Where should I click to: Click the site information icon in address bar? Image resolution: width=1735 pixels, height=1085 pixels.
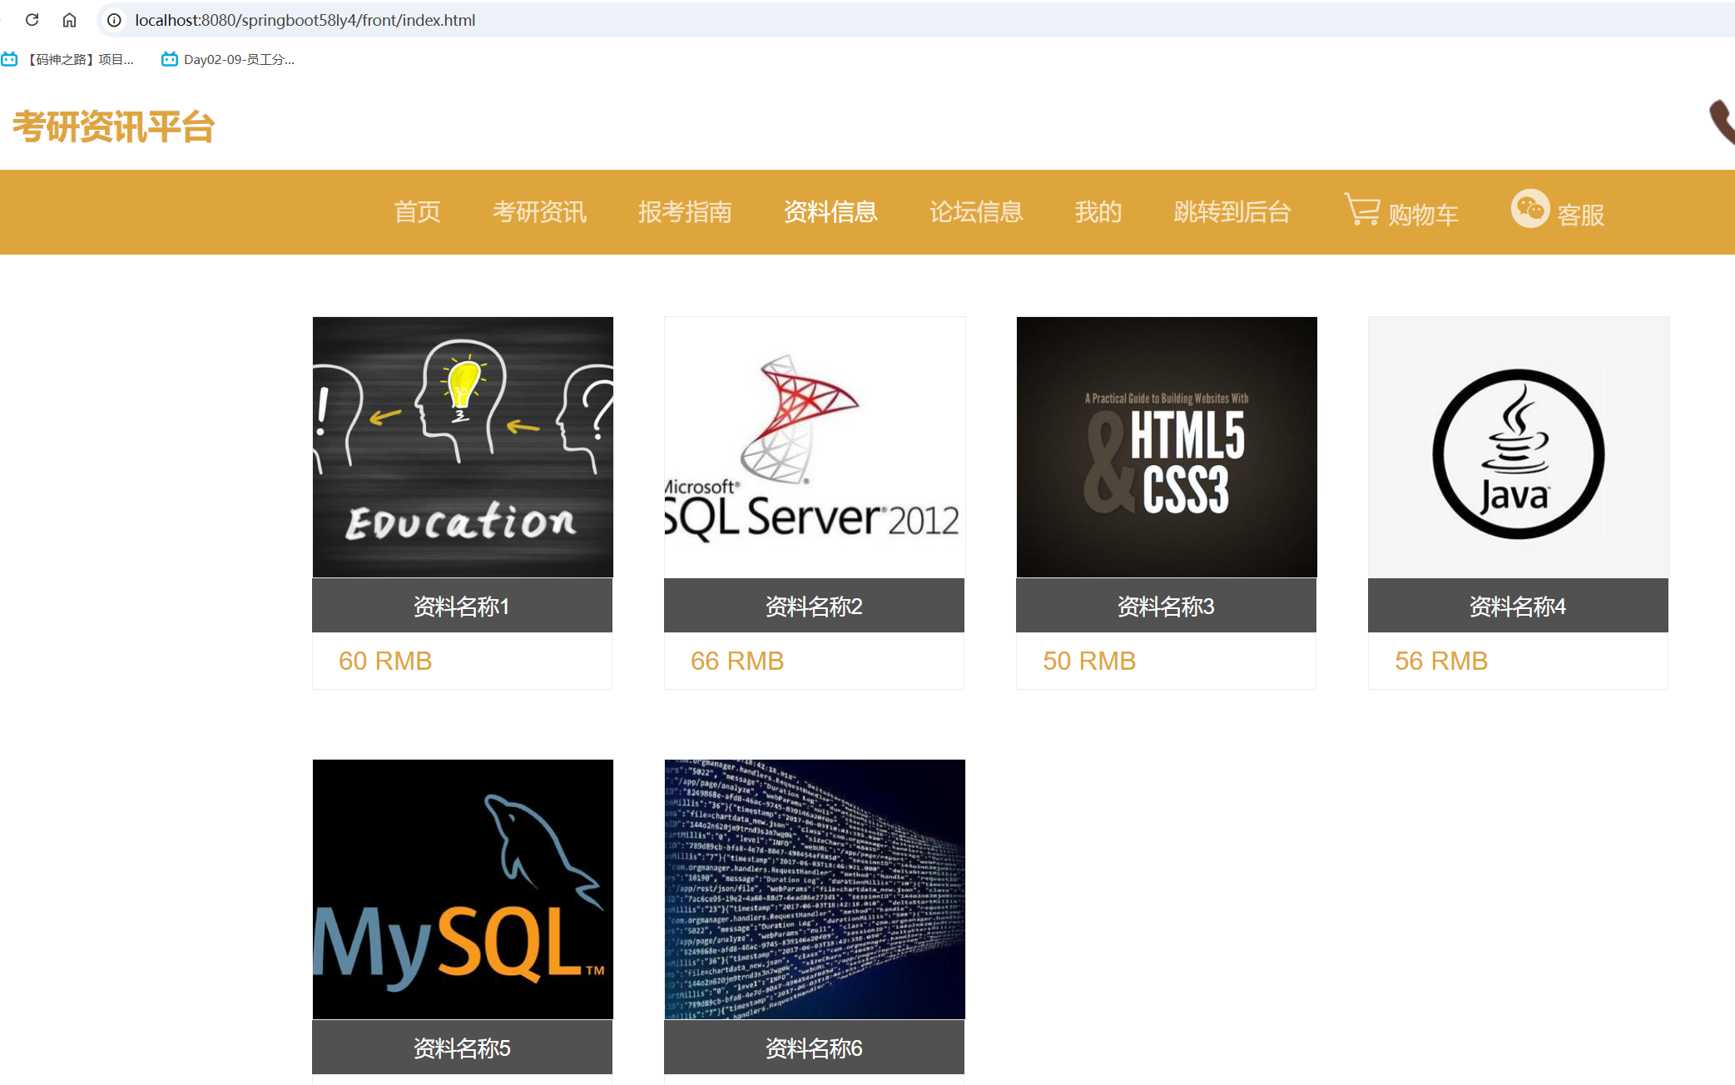[x=115, y=20]
